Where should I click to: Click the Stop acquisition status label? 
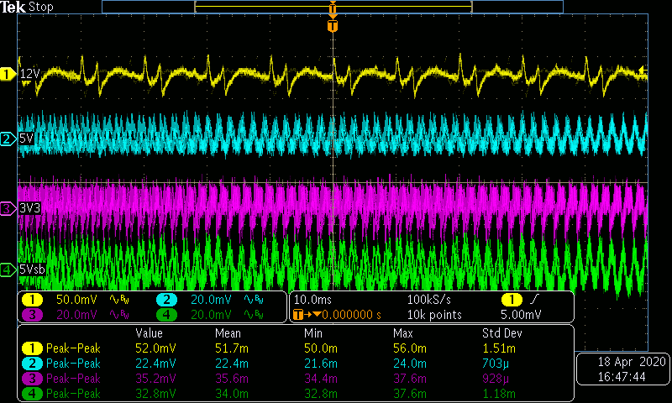[41, 7]
